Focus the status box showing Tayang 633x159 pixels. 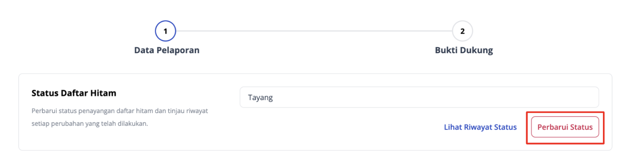419,97
